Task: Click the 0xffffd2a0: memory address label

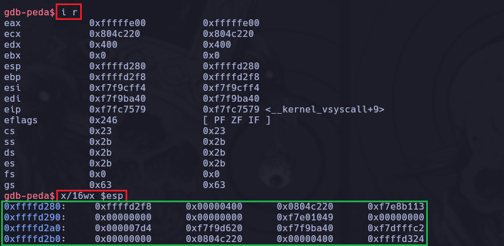Action: pyautogui.click(x=35, y=228)
